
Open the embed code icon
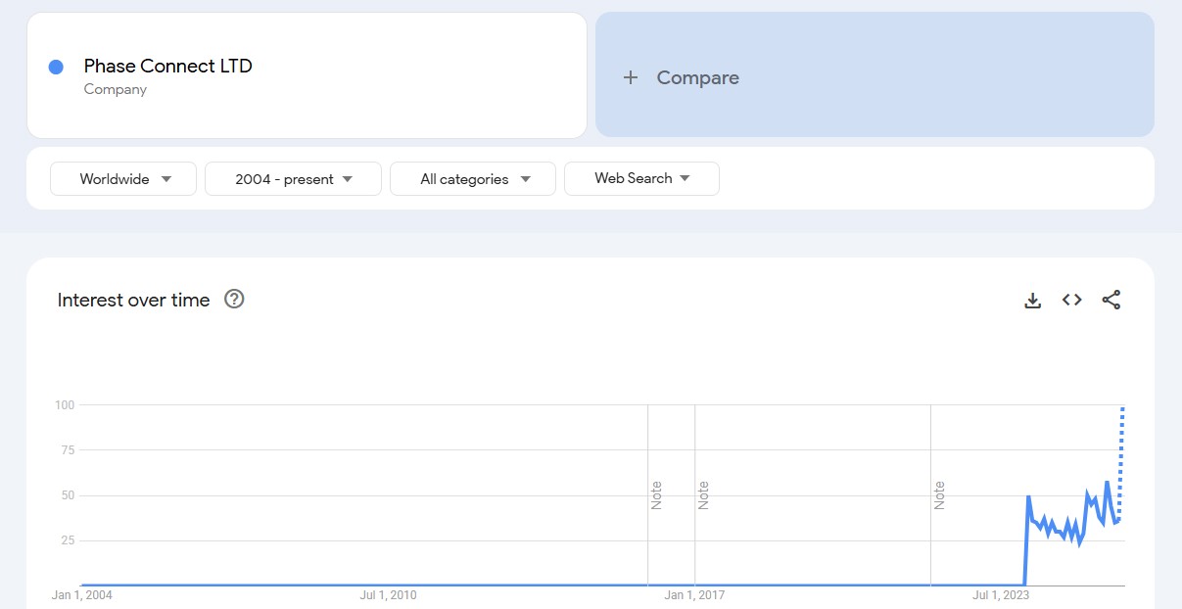pos(1071,300)
